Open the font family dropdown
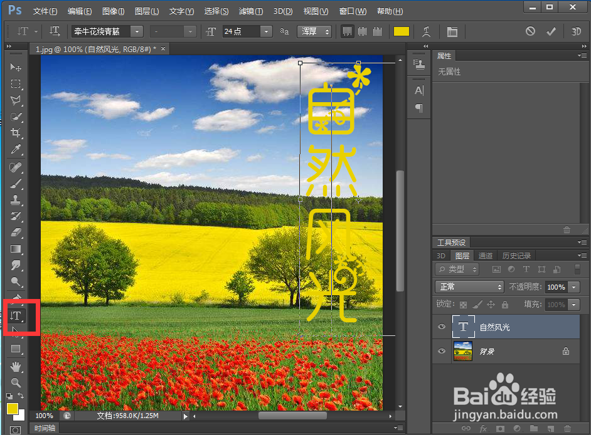591x435 pixels. [137, 31]
